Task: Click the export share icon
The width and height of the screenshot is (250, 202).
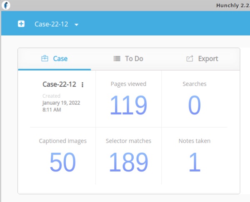Action: pyautogui.click(x=190, y=58)
